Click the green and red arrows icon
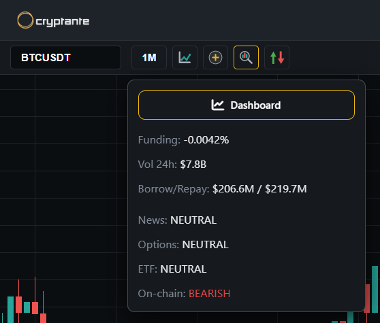This screenshot has height=323, width=380. coord(276,58)
